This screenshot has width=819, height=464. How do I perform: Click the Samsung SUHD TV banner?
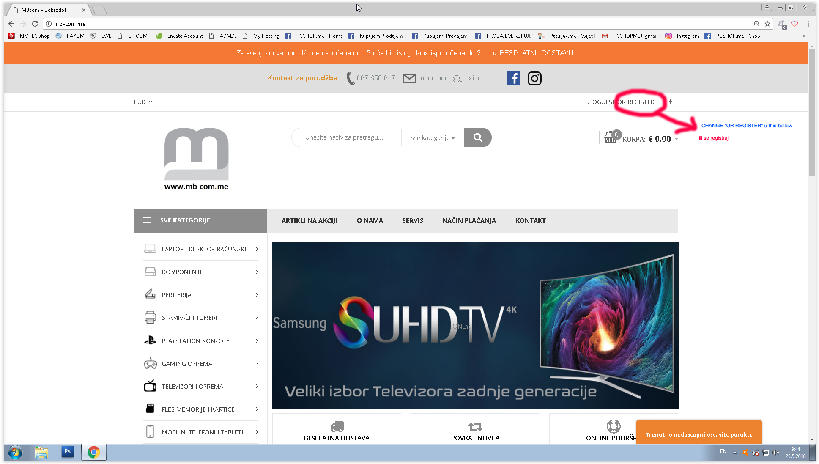click(475, 325)
